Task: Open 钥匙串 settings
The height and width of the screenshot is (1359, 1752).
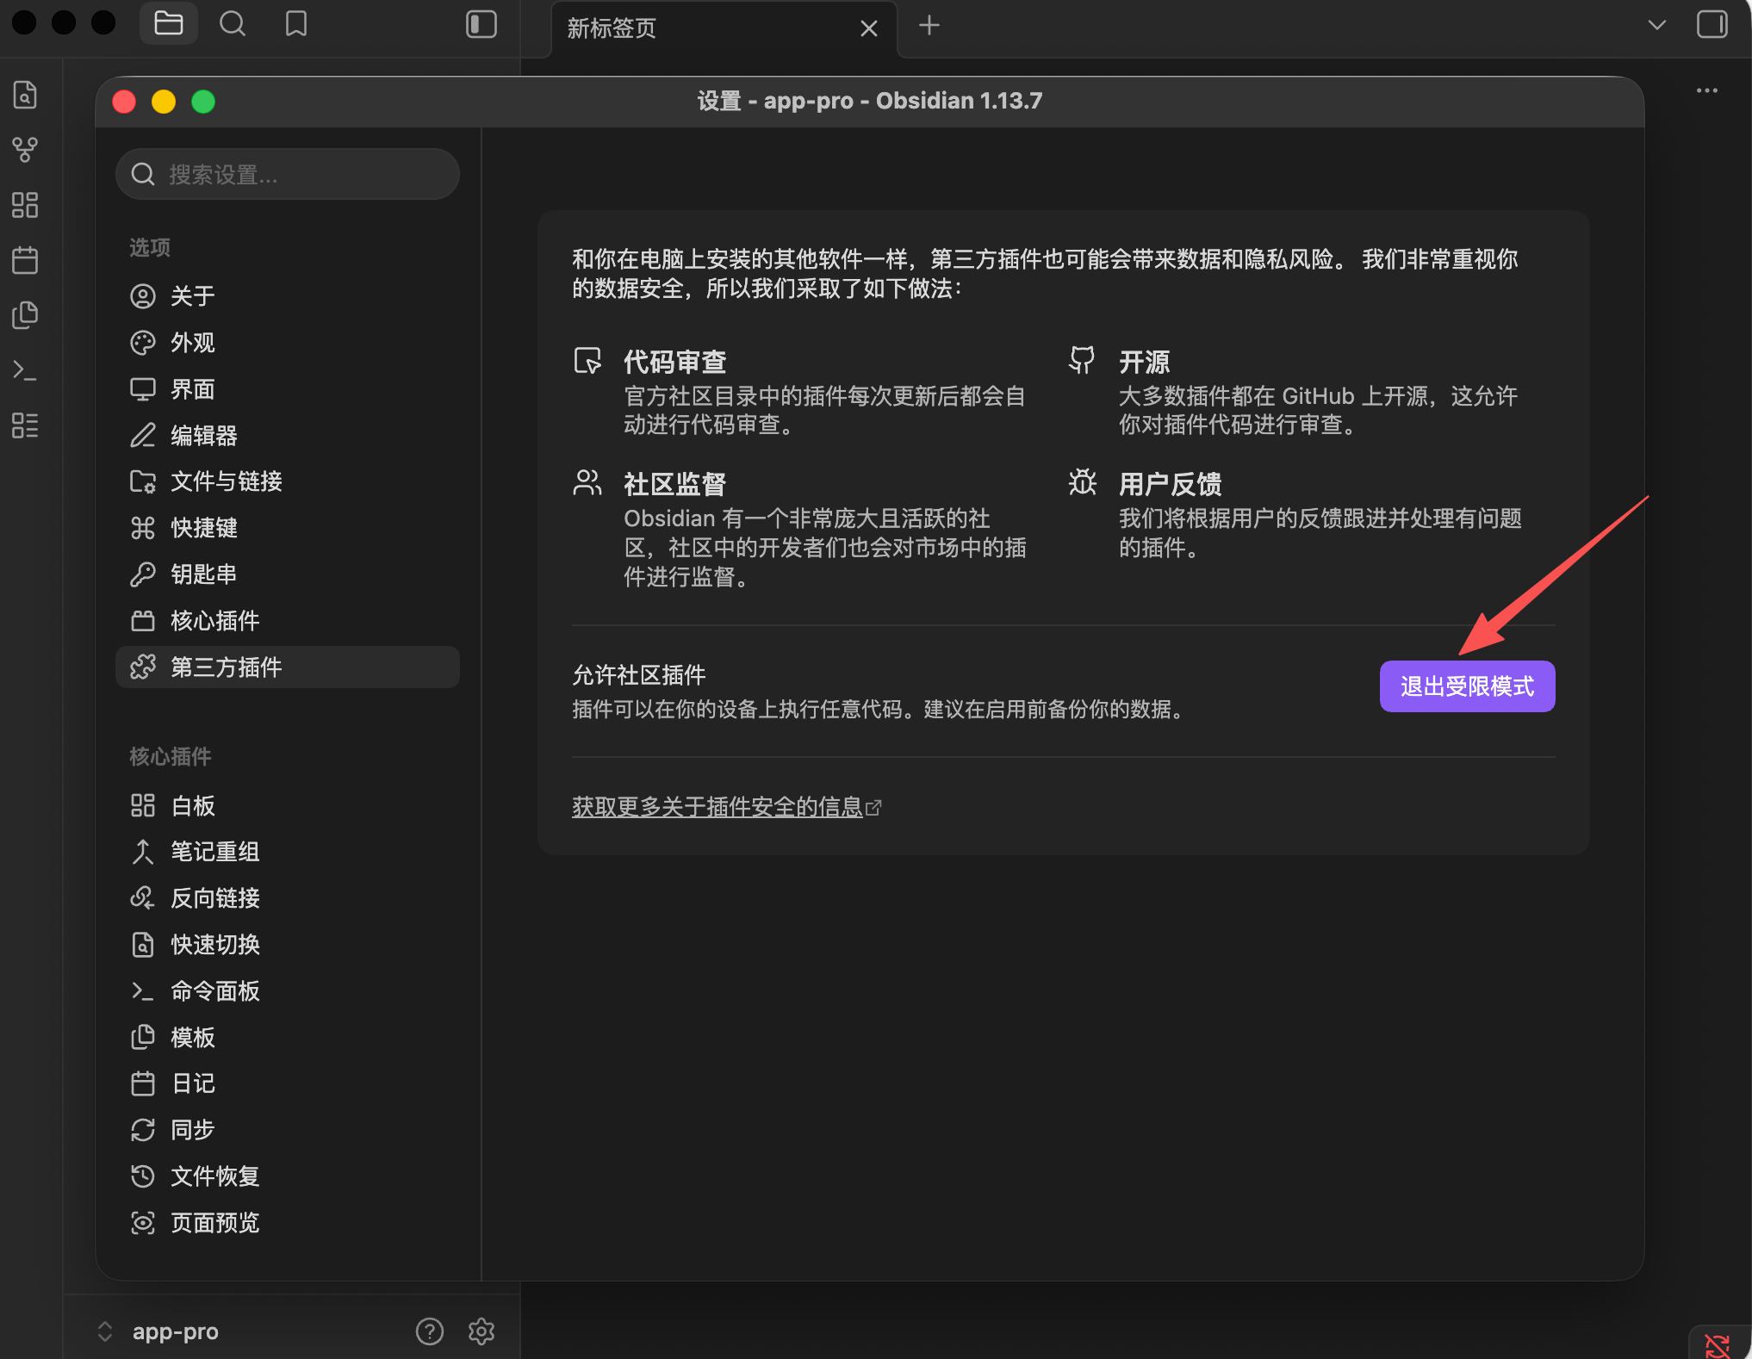Action: tap(288, 574)
